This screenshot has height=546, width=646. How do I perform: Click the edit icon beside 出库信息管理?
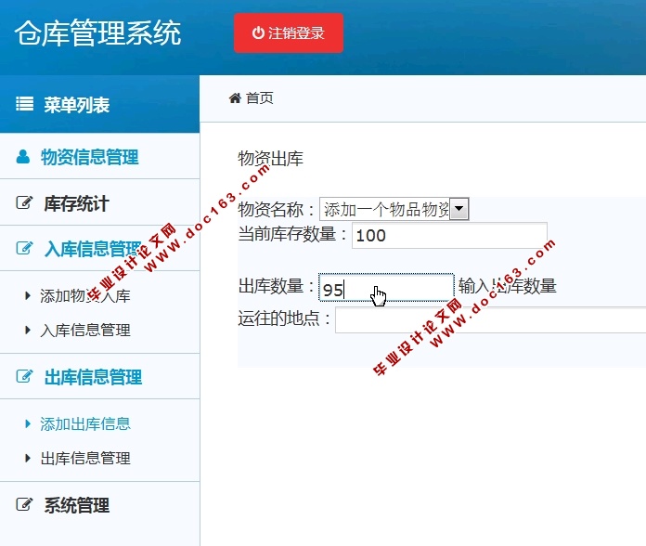click(x=24, y=376)
